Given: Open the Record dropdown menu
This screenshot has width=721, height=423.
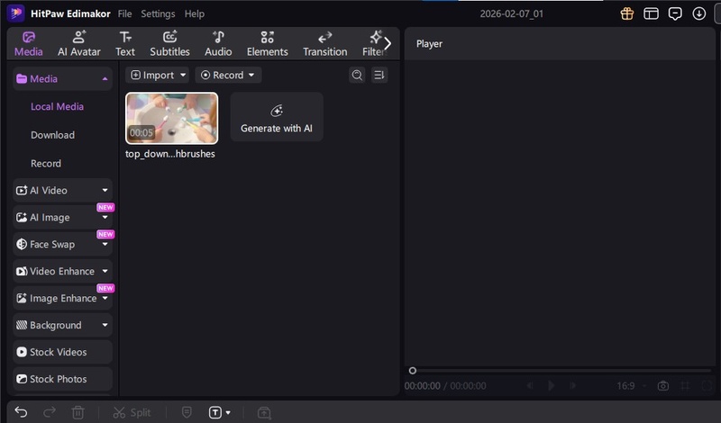Looking at the screenshot, I should pos(228,76).
